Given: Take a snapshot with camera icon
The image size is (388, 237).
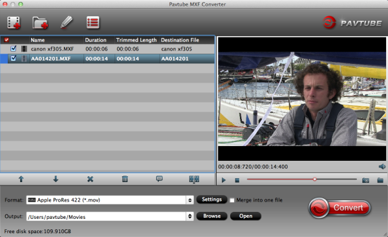Looking at the screenshot, I should [366, 180].
